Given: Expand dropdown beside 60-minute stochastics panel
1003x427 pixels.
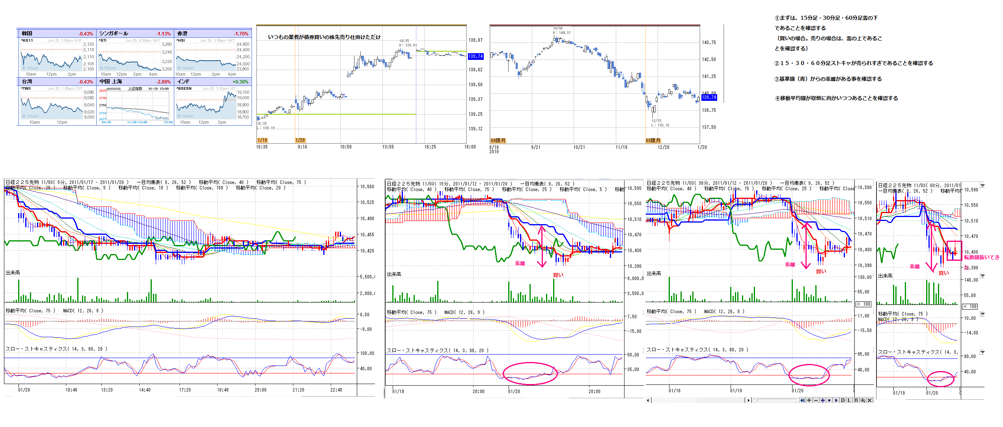Looking at the screenshot, I should click(982, 352).
